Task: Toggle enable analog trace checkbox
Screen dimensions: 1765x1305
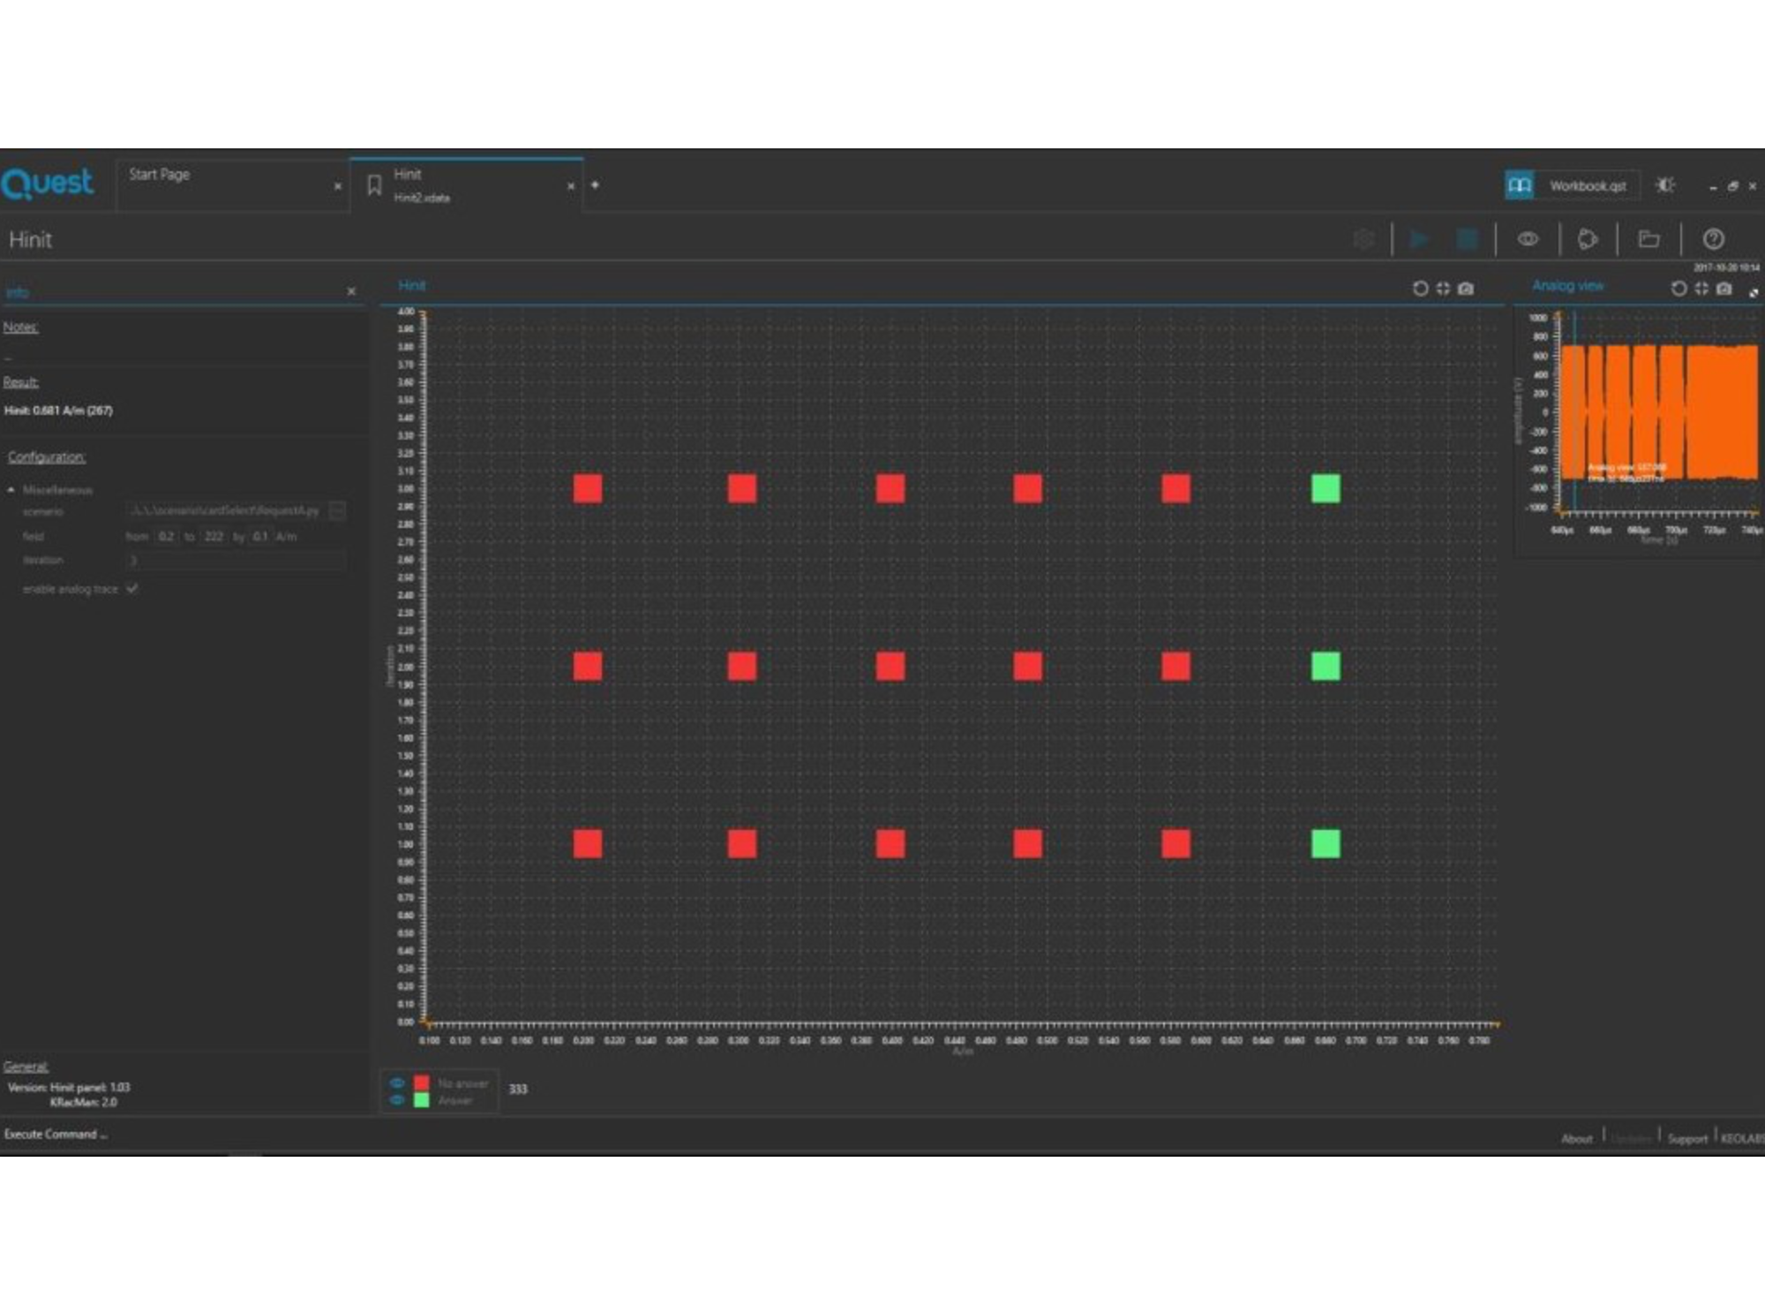Action: (132, 588)
